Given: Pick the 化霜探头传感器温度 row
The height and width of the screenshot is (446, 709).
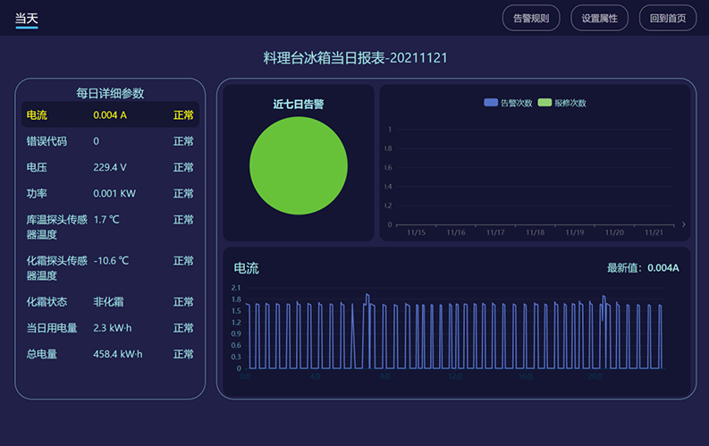Looking at the screenshot, I should tap(110, 267).
